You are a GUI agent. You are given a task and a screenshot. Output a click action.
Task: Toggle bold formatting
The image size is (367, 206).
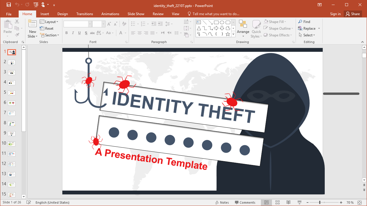pos(66,33)
